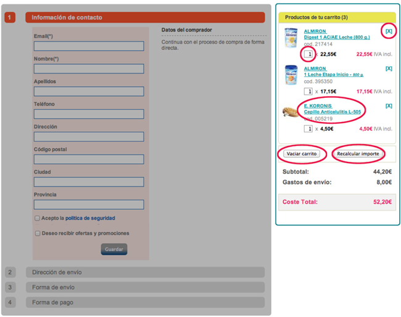
Task: Check Acepto la política de seguridad box
Action: pos(38,218)
